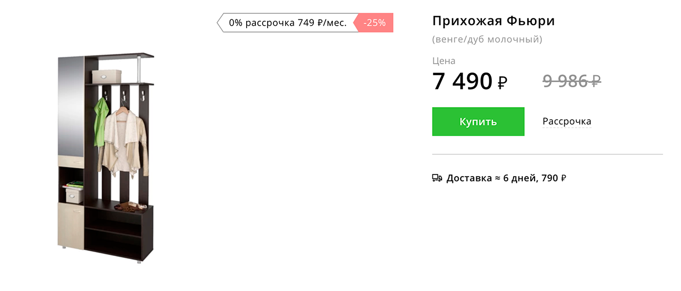The height and width of the screenshot is (291, 681).
Task: Click the ruble sign in crossed-out price
Action: click(595, 81)
